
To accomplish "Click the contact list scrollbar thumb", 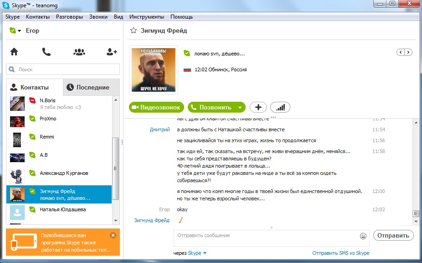I will pyautogui.click(x=116, y=169).
